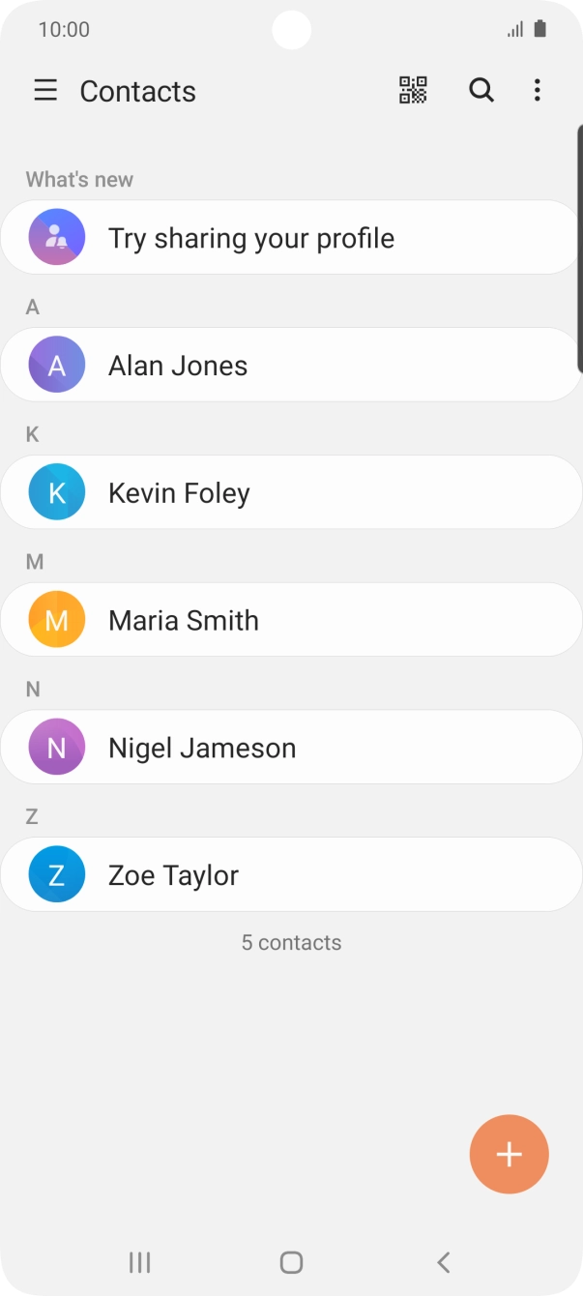Image resolution: width=583 pixels, height=1296 pixels.
Task: Tap Kevin Foley's avatar circle
Action: click(55, 491)
